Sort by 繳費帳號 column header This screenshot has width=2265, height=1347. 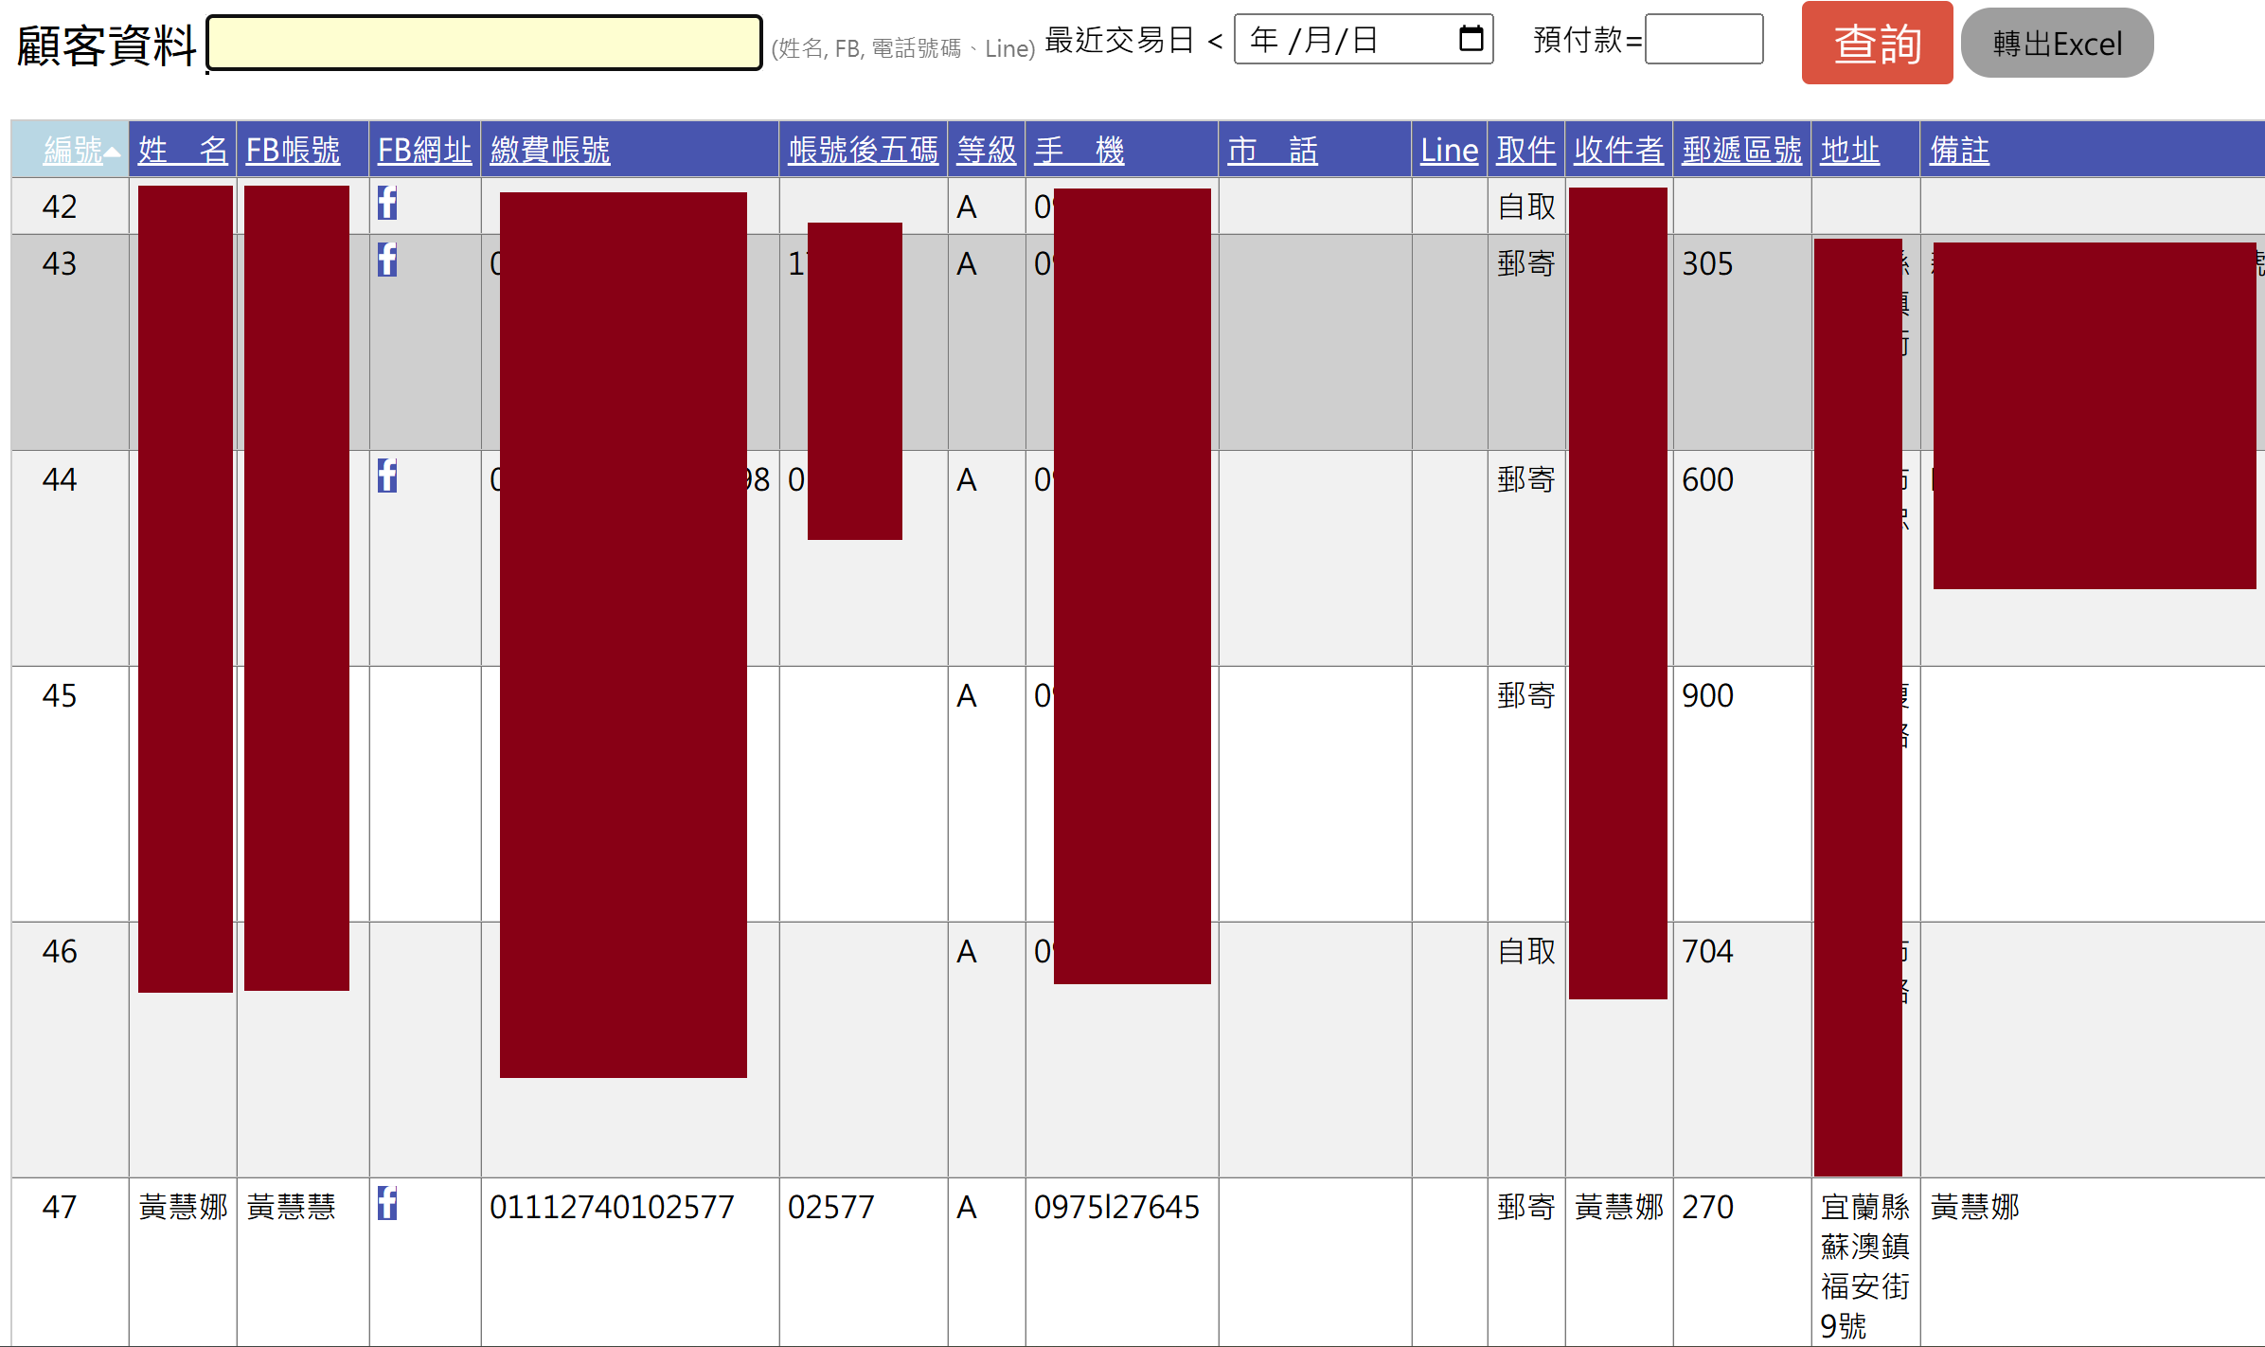(550, 150)
